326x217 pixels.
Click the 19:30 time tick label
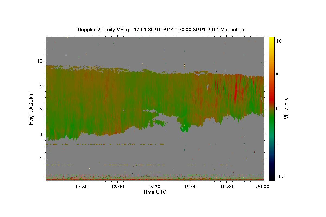227,187
